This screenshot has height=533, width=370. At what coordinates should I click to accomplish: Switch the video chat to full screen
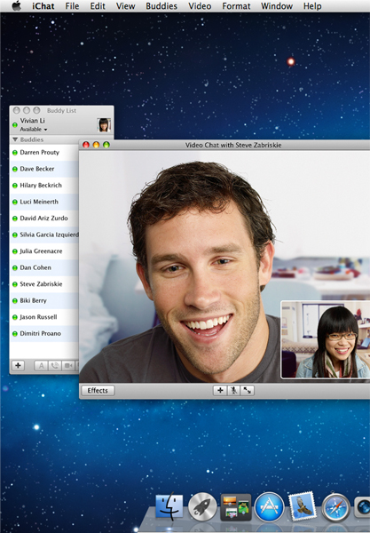click(248, 391)
